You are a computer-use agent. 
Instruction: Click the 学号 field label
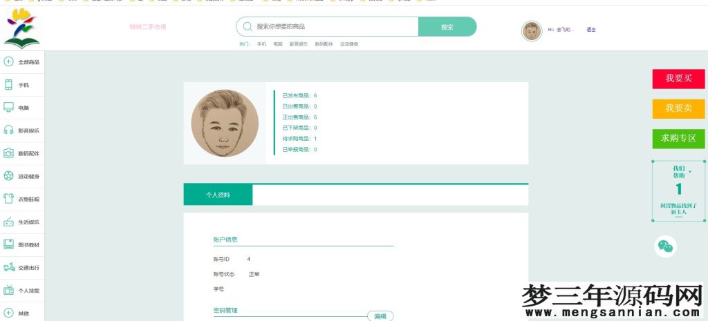218,289
